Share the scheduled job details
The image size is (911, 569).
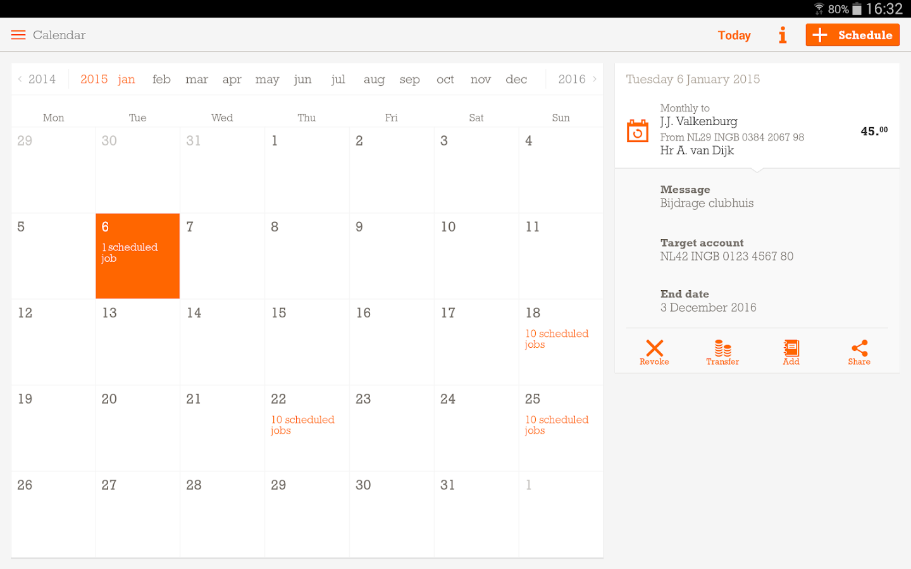click(x=859, y=352)
